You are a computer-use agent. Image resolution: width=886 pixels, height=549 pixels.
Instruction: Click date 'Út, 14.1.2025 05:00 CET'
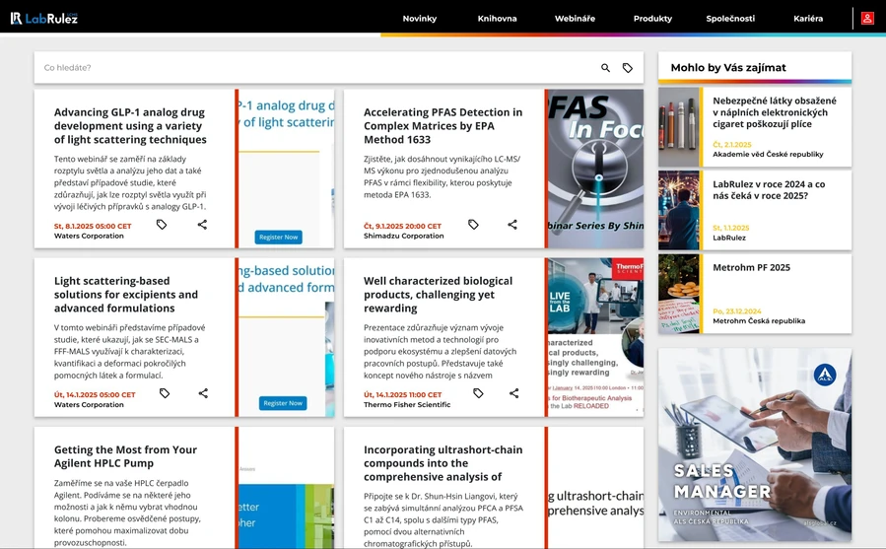pos(95,394)
